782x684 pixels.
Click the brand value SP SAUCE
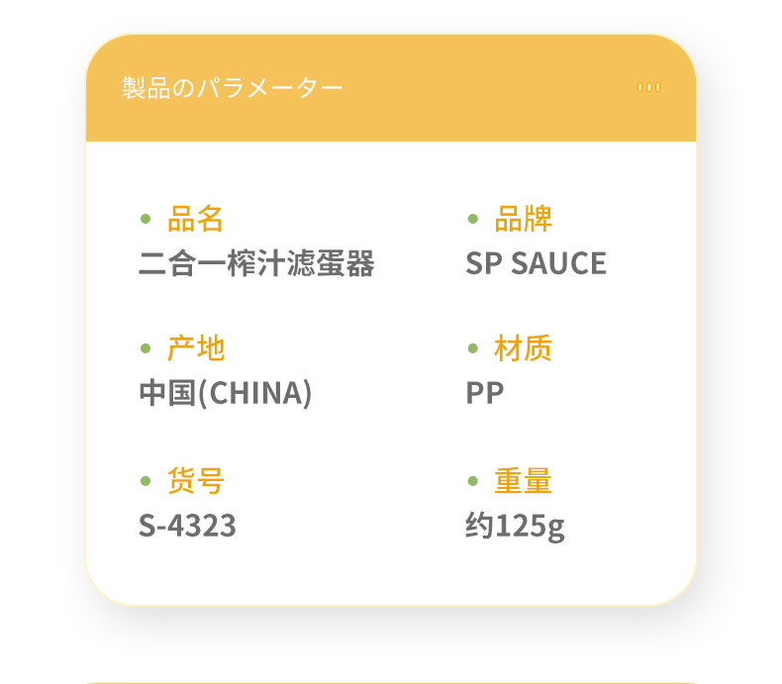(x=536, y=263)
